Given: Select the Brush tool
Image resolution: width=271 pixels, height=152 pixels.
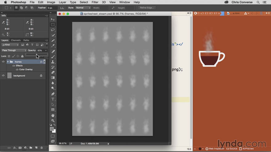Looking at the screenshot, I should [x=53, y=57].
